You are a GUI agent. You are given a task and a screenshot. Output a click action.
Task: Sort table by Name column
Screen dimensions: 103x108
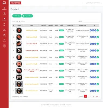coord(31,25)
